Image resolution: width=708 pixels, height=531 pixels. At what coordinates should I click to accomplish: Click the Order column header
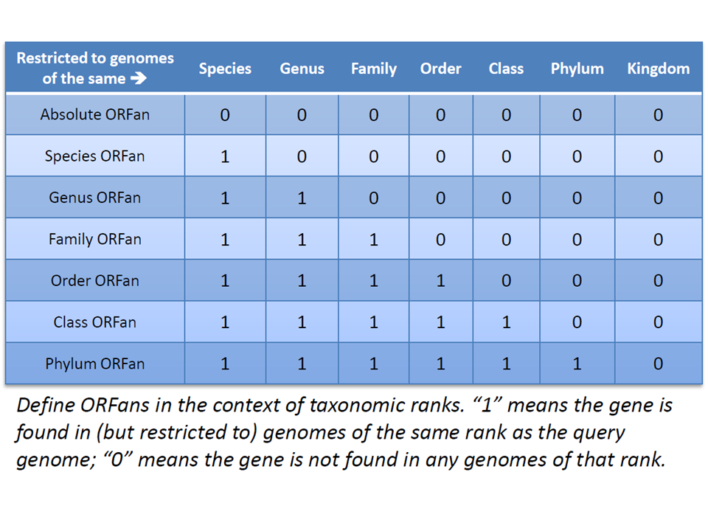tap(440, 69)
